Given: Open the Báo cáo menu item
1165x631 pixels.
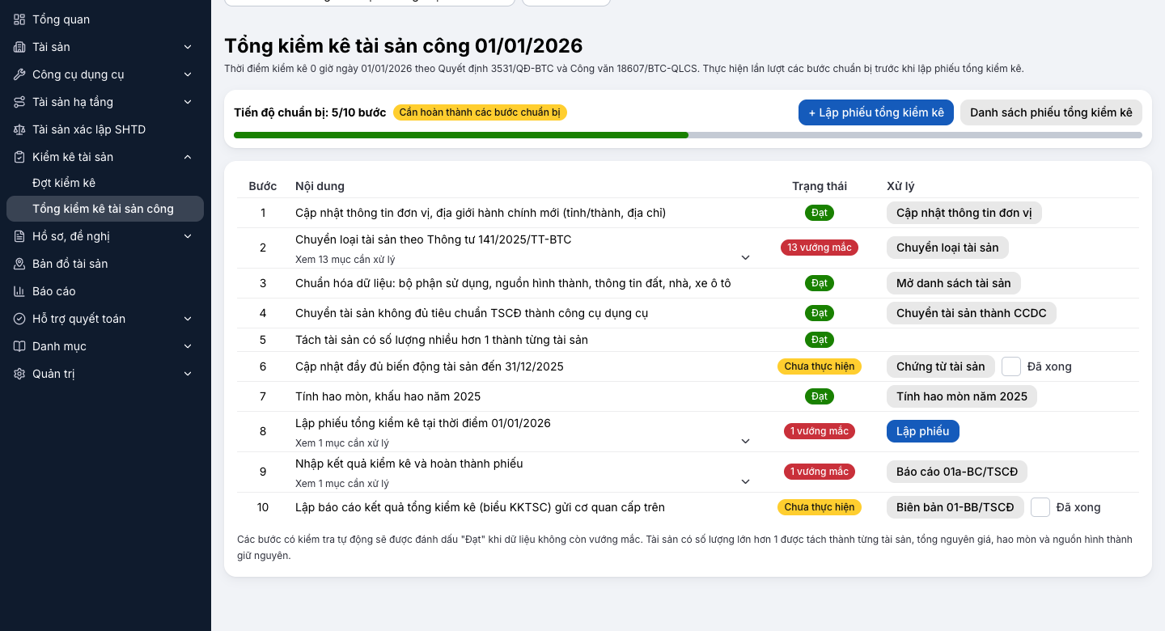Looking at the screenshot, I should (x=105, y=291).
